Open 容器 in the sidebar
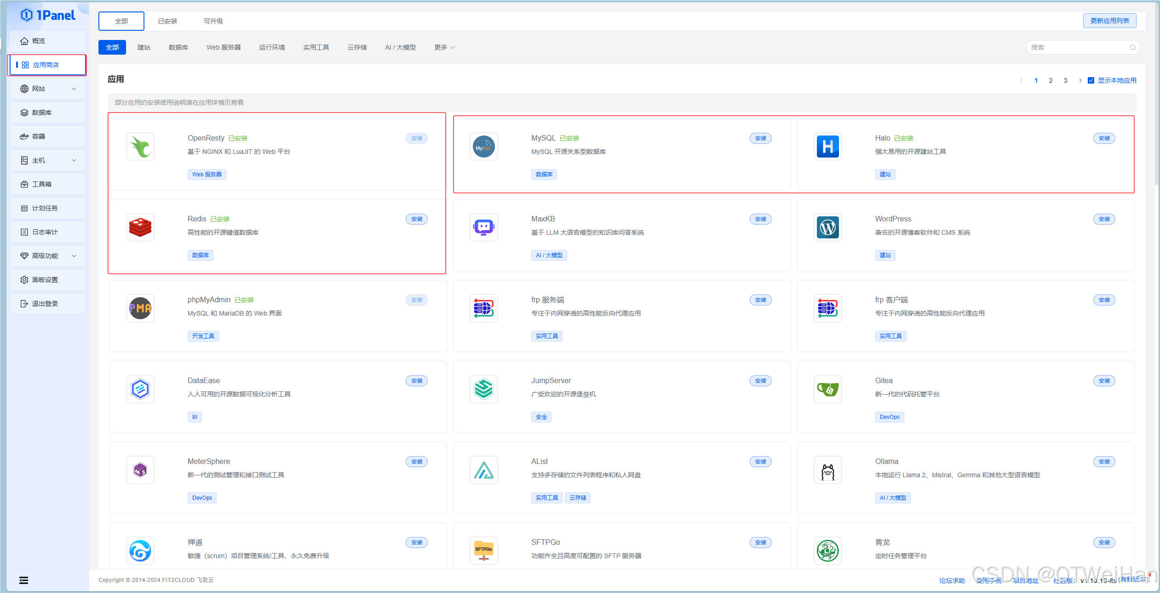The width and height of the screenshot is (1160, 593). (48, 136)
